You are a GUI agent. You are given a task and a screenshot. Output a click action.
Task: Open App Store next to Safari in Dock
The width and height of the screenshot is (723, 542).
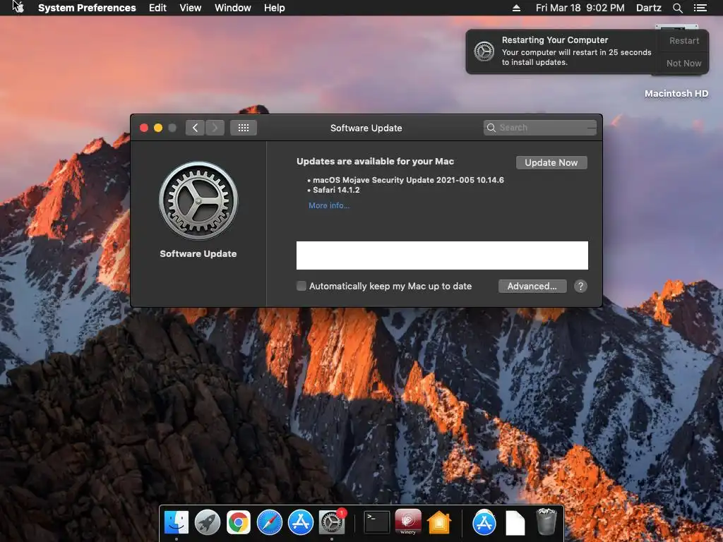tap(301, 523)
